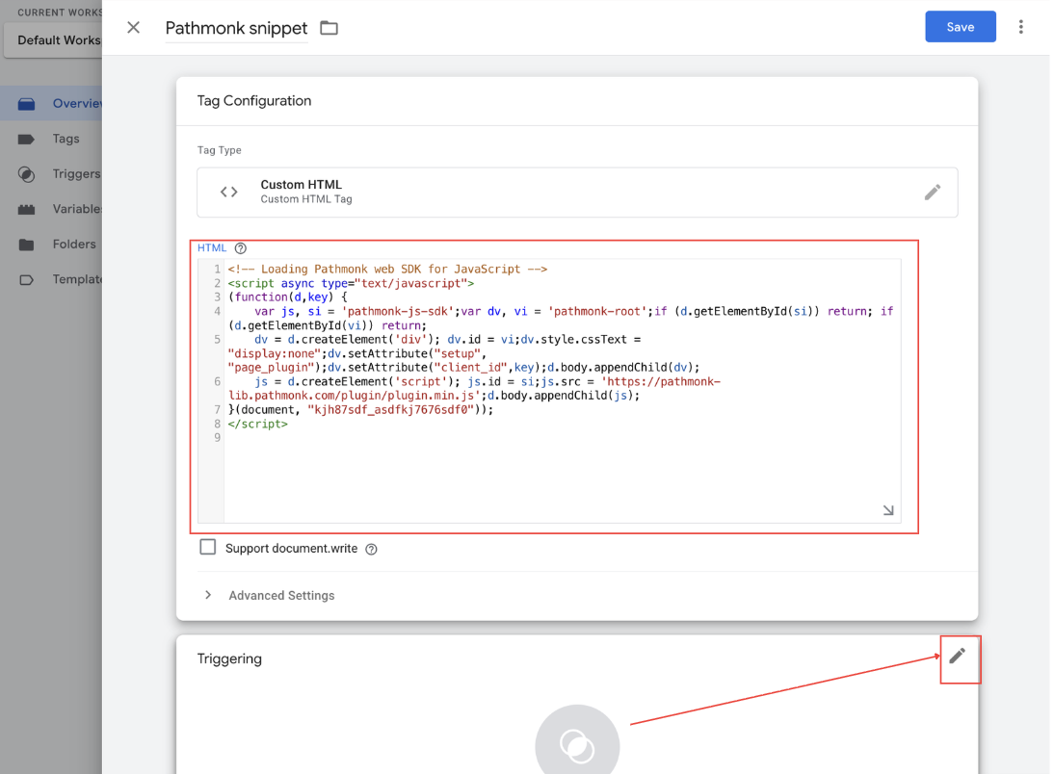Open Templates in the sidebar
Screen dimensions: 1054x774
(51, 279)
